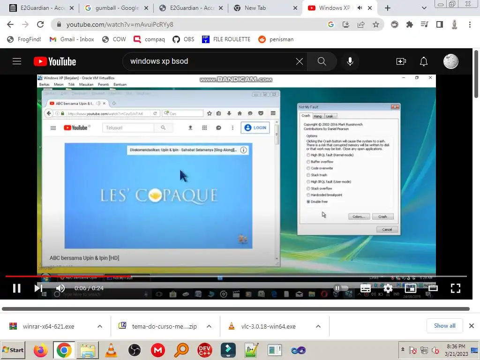Click the horizontal page scrollbar
Image resolution: width=480 pixels, height=360 pixels.
[236, 309]
